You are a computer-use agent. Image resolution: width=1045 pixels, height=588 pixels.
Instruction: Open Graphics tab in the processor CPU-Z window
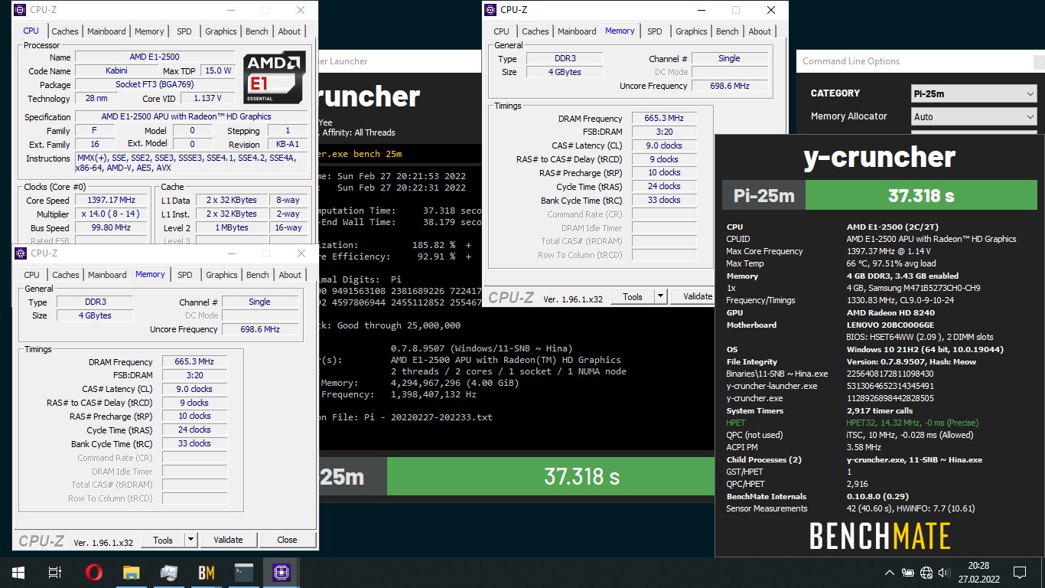pos(221,31)
